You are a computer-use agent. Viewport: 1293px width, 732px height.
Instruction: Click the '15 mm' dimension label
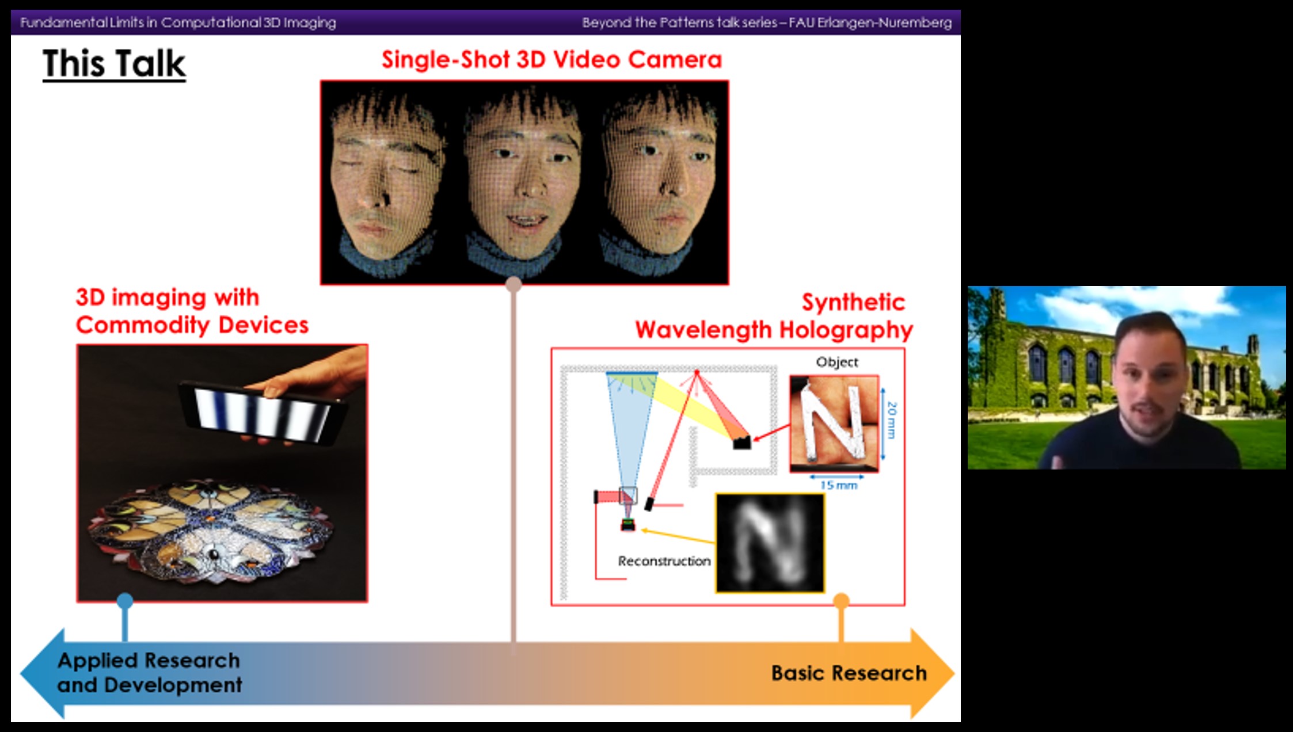click(x=839, y=485)
